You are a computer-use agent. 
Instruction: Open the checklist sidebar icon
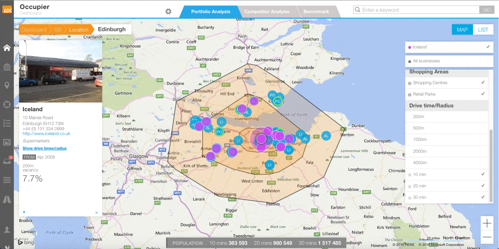tap(7, 123)
